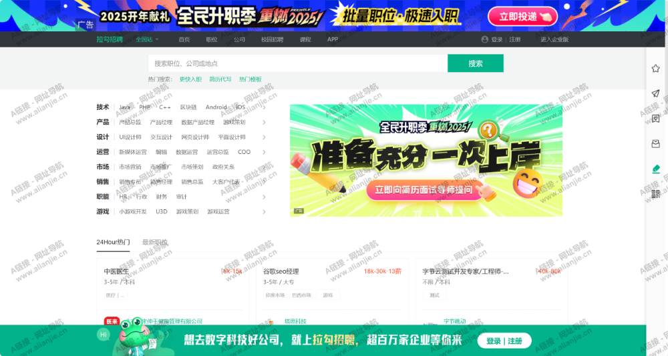The height and width of the screenshot is (356, 668).
Task: Click the green frog mascot in bottom banner
Action: click(x=135, y=337)
